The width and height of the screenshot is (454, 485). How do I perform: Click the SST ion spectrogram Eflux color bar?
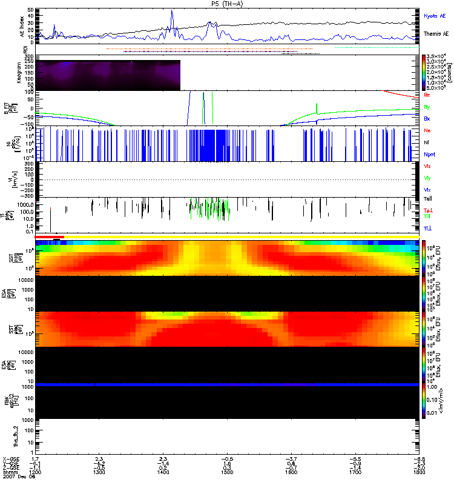pos(424,258)
